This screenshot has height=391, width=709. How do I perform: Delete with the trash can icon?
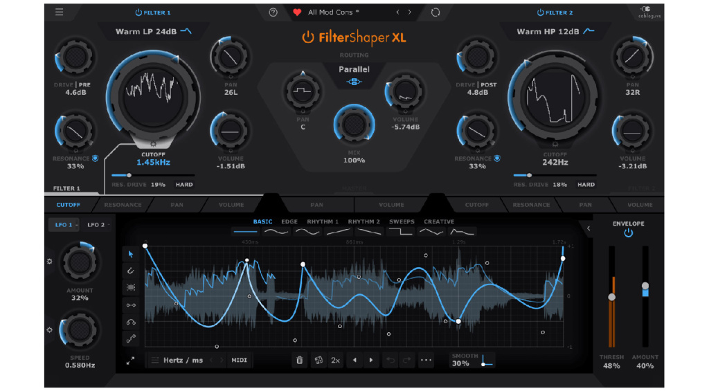point(300,360)
